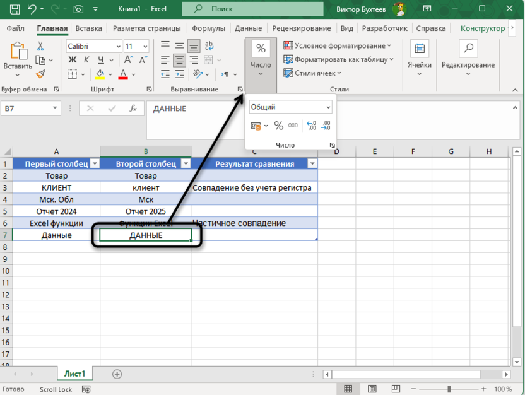525x395 pixels.
Task: Open the Условное форматирование dropdown
Action: [337, 45]
